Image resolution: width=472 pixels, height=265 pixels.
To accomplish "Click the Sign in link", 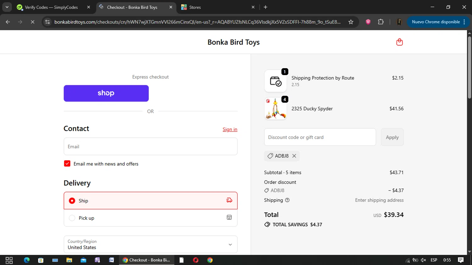I will pyautogui.click(x=230, y=129).
